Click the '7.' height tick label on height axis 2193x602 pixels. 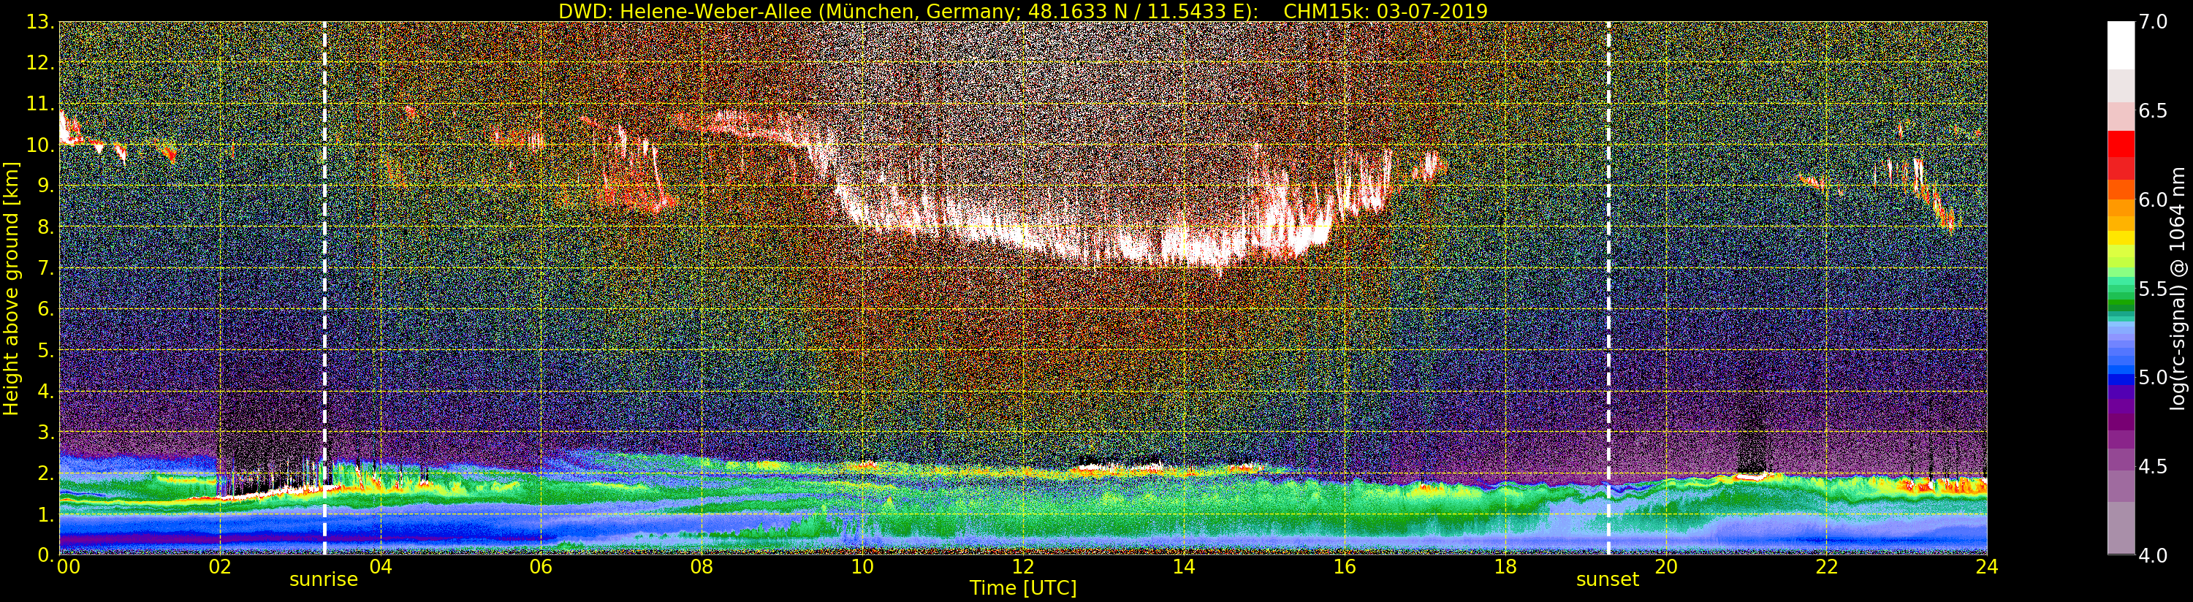coord(46,268)
